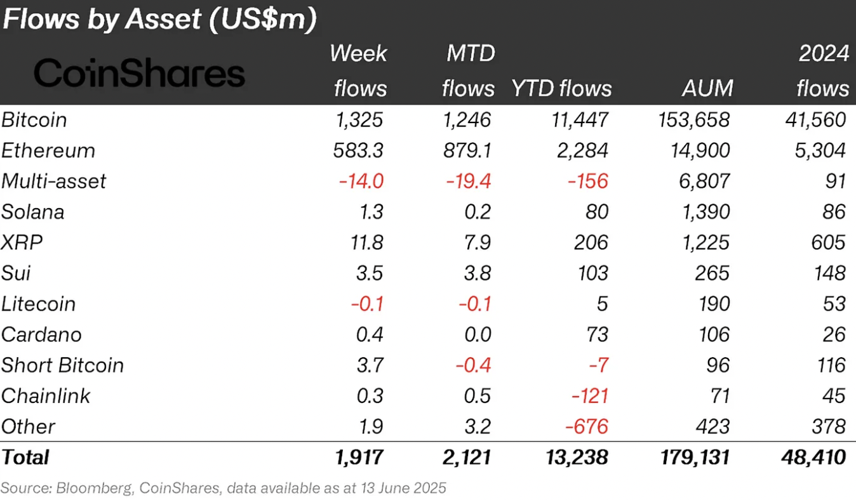Select the Ethereum row label

coord(48,150)
